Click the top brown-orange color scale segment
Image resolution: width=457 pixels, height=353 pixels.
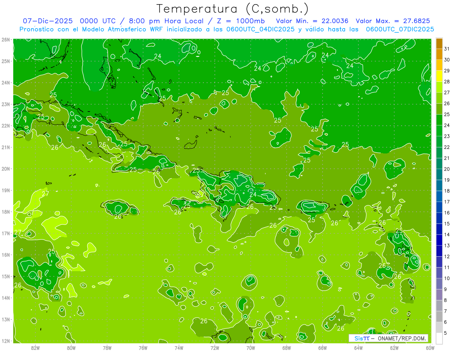click(439, 43)
